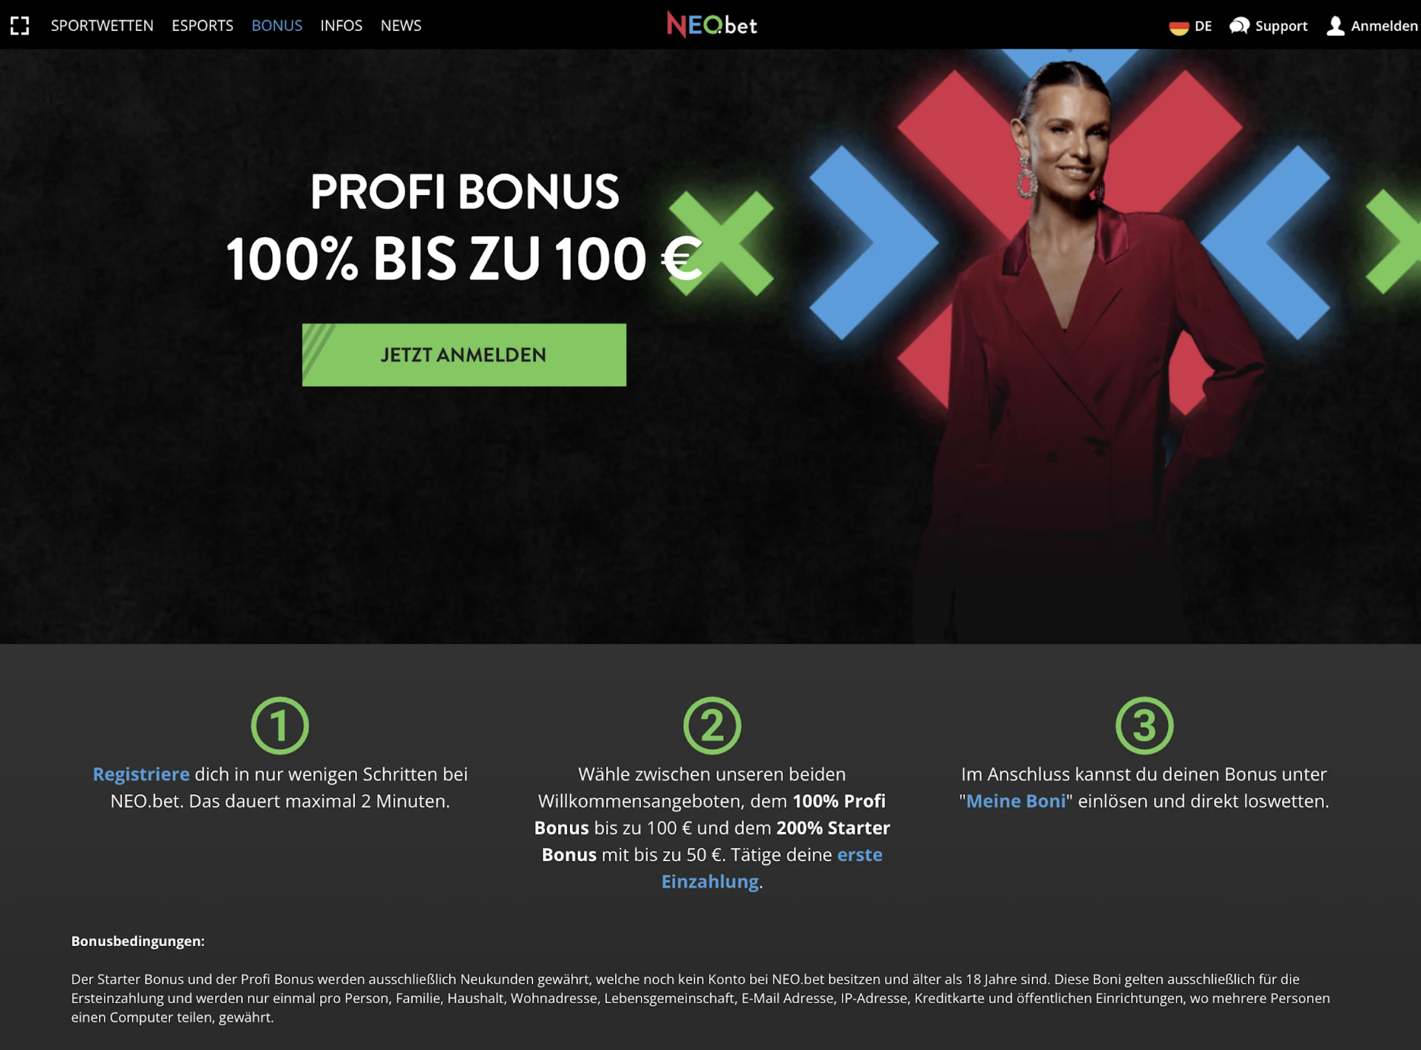Open the INFOS menu

coord(341,26)
